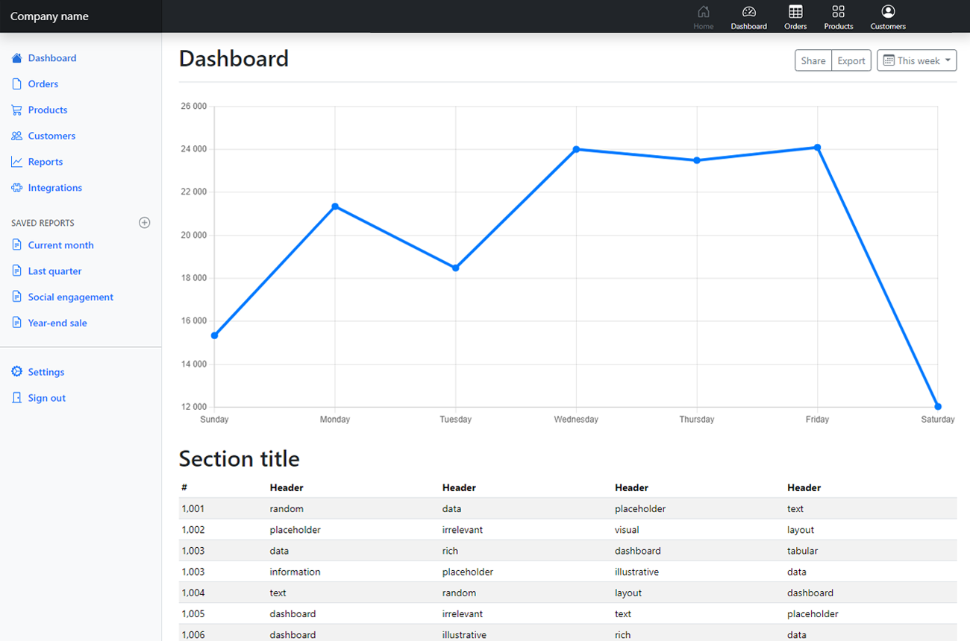Click the 'information' table cell
970x641 pixels.
pyautogui.click(x=295, y=572)
